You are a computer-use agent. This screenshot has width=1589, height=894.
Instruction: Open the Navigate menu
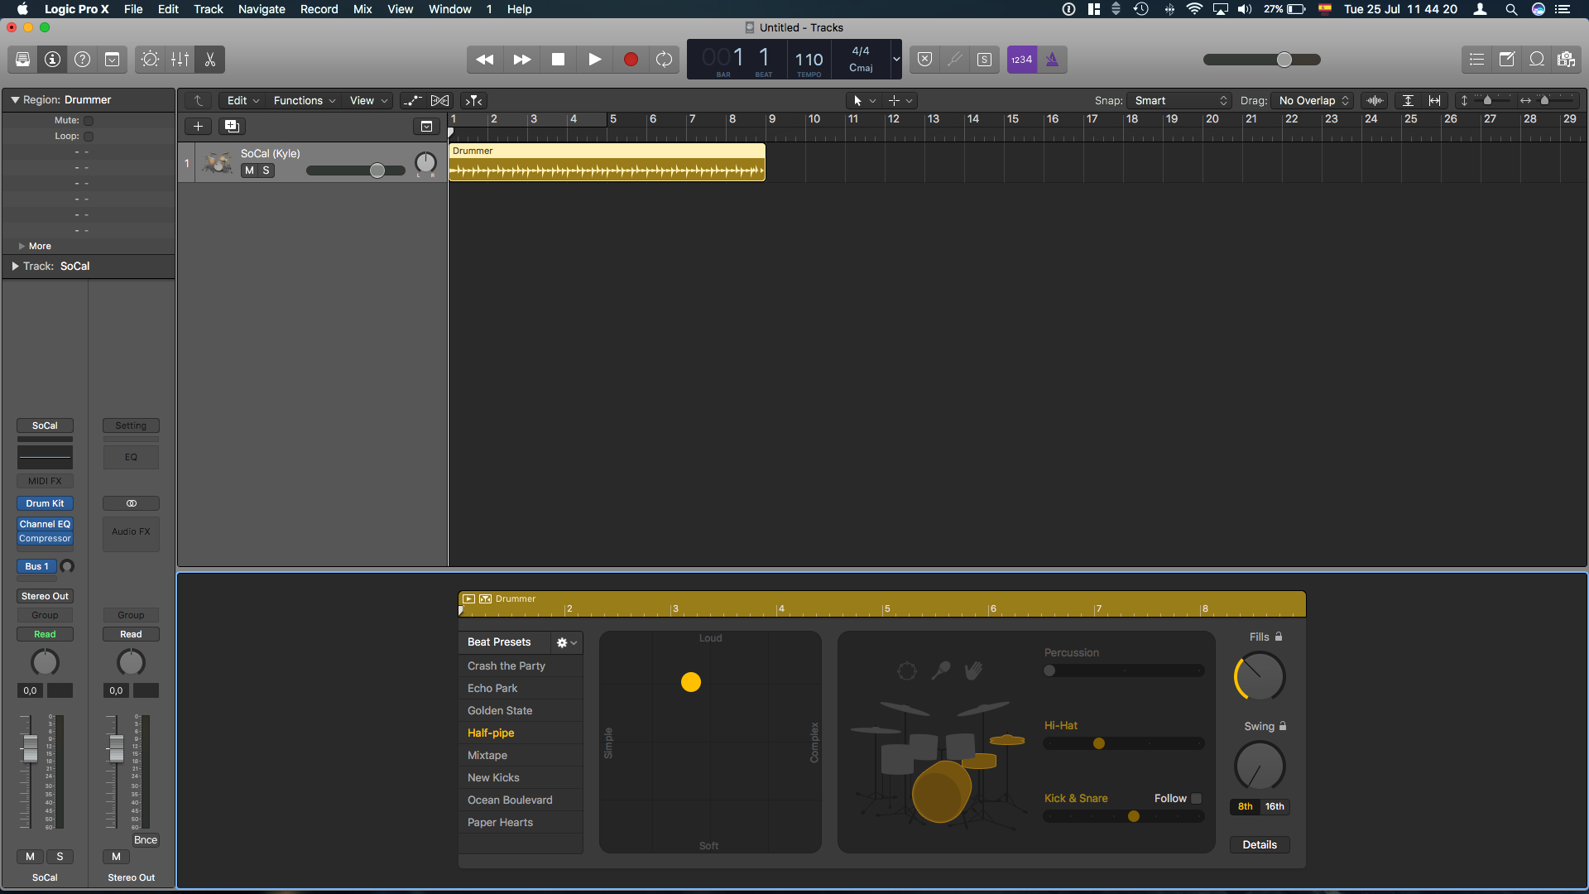[x=262, y=9]
